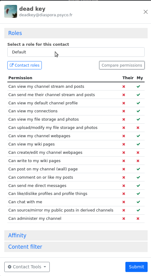This screenshot has height=276, width=151.
Task: Submit the contact changes
Action: tap(136, 267)
